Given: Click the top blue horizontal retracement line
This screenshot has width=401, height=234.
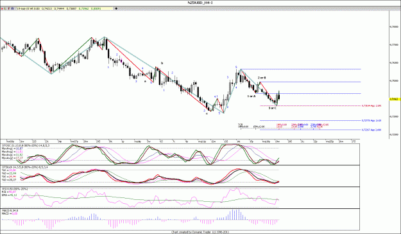Looking at the screenshot, I should pyautogui.click(x=301, y=69).
